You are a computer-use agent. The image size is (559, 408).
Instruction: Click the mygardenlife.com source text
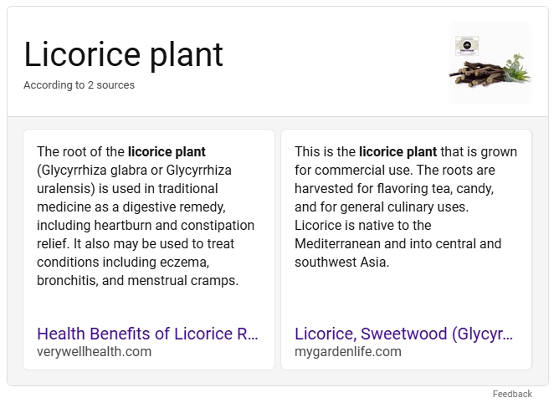[348, 352]
